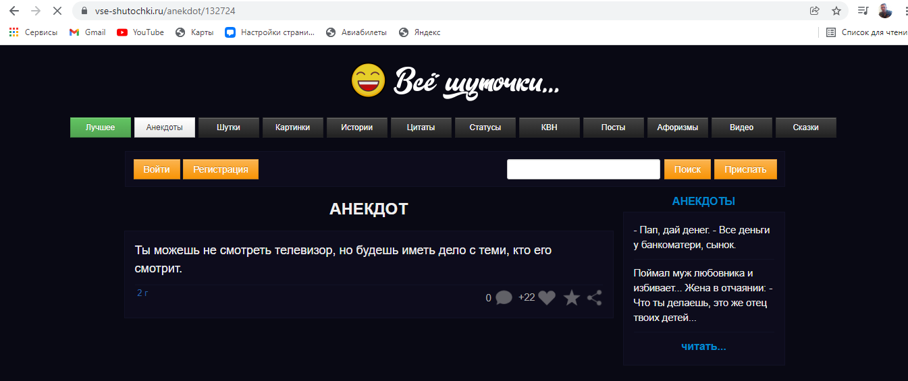Open comments via the speech bubble icon
The image size is (908, 381).
[504, 297]
